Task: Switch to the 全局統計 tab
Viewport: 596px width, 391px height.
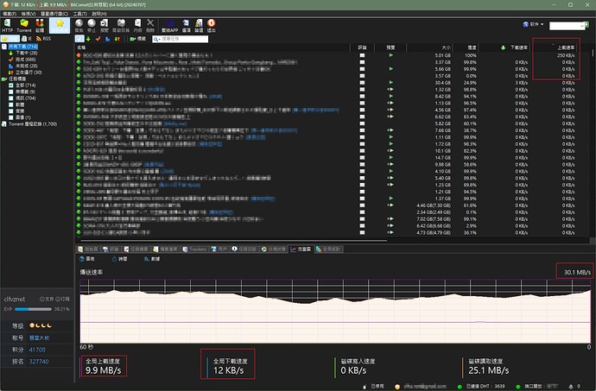Action: 328,249
